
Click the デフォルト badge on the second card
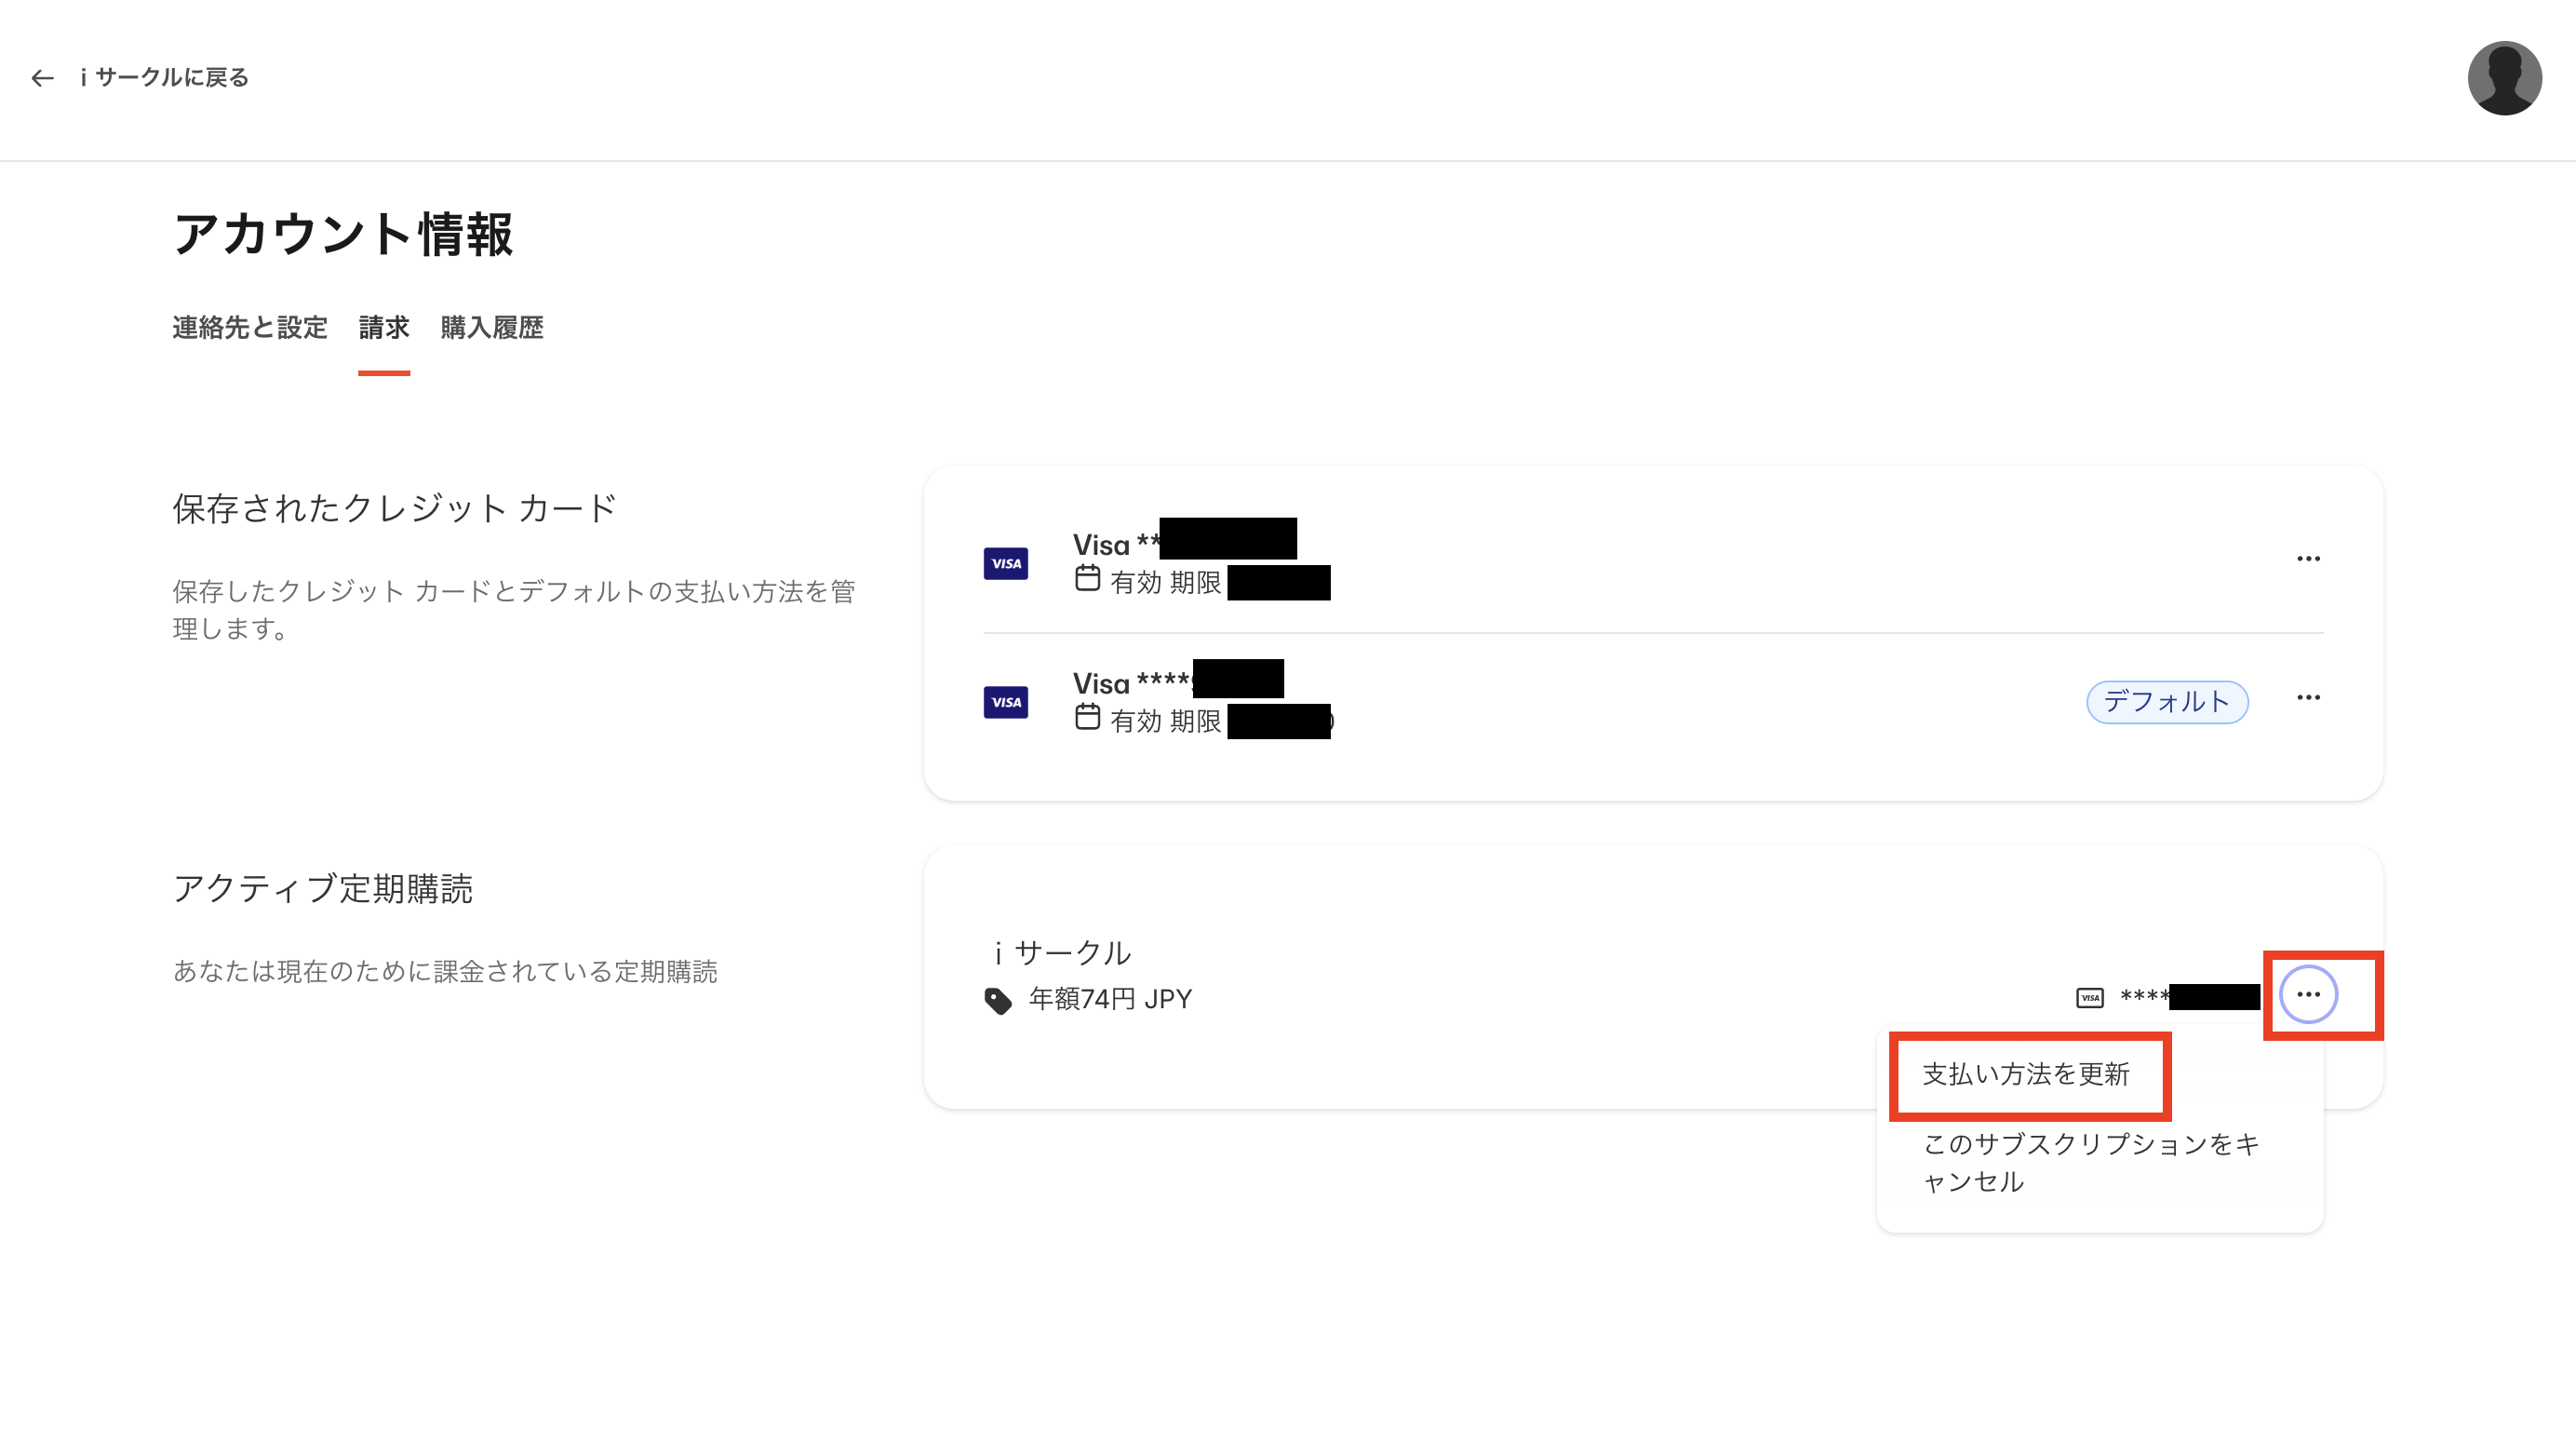point(2167,703)
